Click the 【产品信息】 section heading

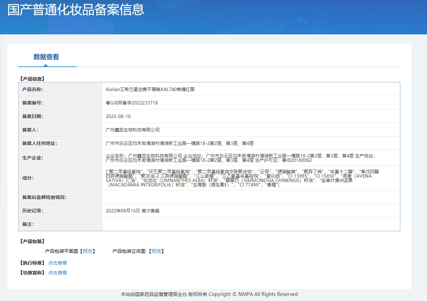(x=32, y=79)
